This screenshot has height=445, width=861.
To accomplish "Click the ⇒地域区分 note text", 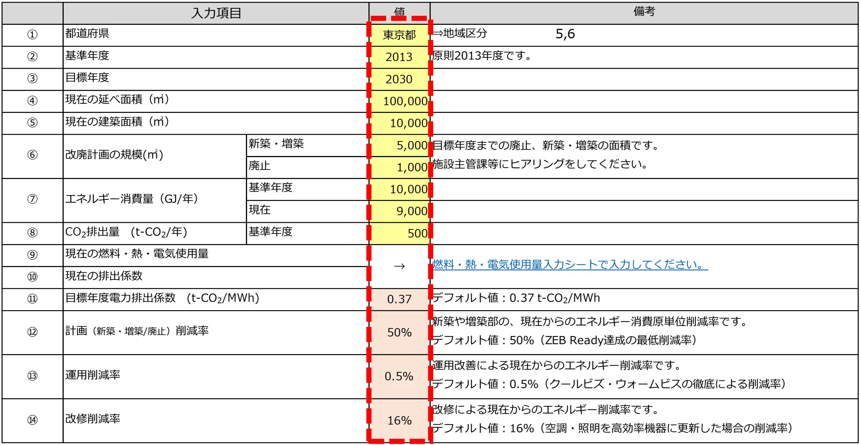I will click(x=460, y=33).
